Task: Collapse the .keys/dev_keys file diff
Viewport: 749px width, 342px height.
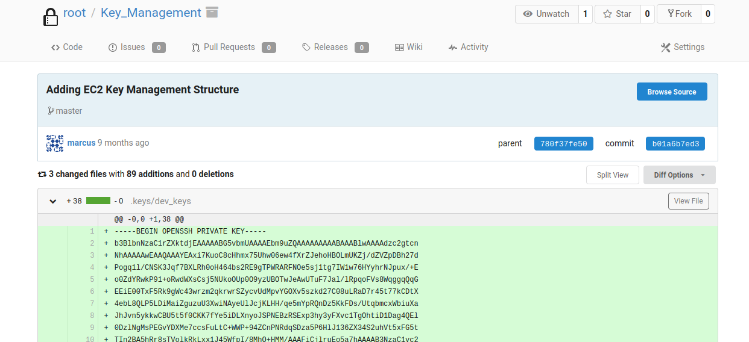Action: click(53, 201)
